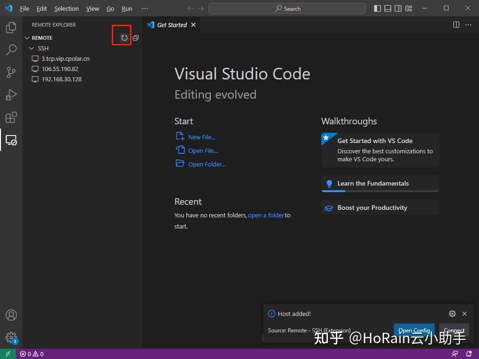Click the Open Config button
This screenshot has height=359, width=479.
(x=414, y=330)
